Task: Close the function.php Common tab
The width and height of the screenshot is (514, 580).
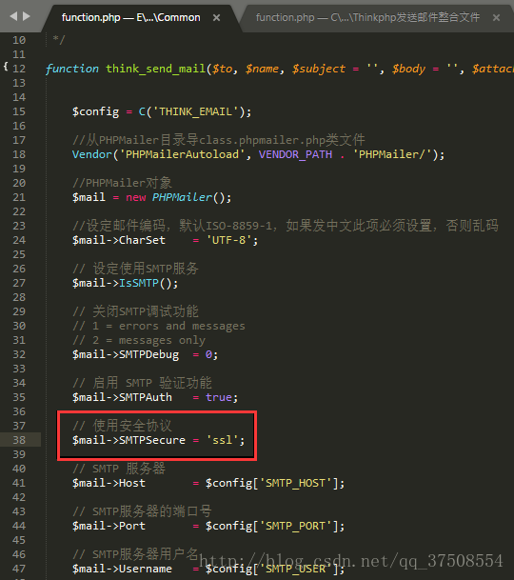Action: tap(217, 17)
